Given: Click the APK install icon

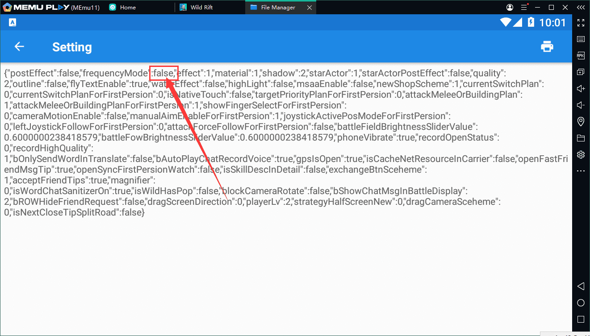Looking at the screenshot, I should point(581,55).
